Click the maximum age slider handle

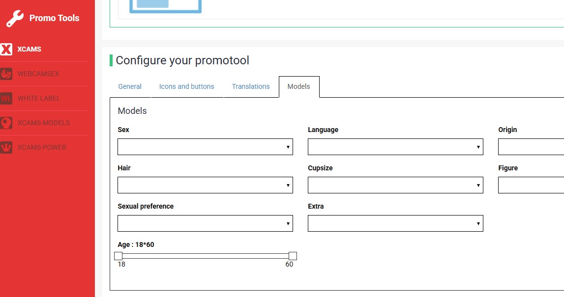click(x=293, y=256)
